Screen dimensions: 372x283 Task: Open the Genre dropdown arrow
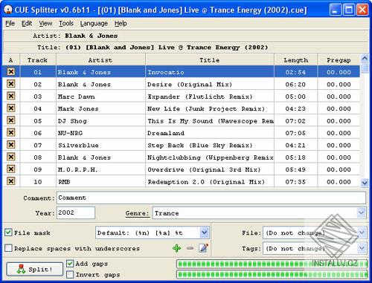pos(361,212)
